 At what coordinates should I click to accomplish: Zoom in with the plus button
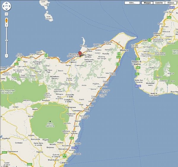[x=7, y=25]
